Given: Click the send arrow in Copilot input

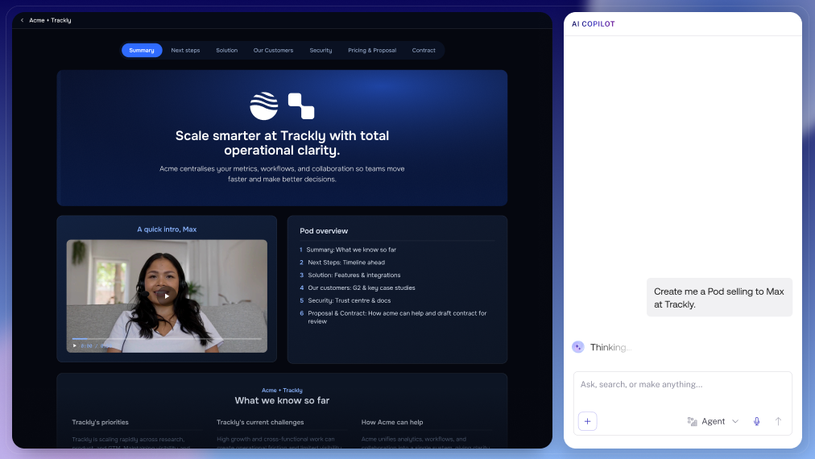Looking at the screenshot, I should click(x=778, y=422).
